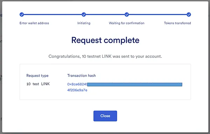The width and height of the screenshot is (210, 134).
Task: Click the hash ending '4f206e9a7e'
Action: (77, 90)
